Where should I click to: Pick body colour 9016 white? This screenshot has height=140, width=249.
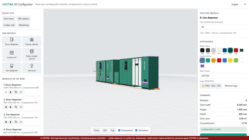(219, 50)
